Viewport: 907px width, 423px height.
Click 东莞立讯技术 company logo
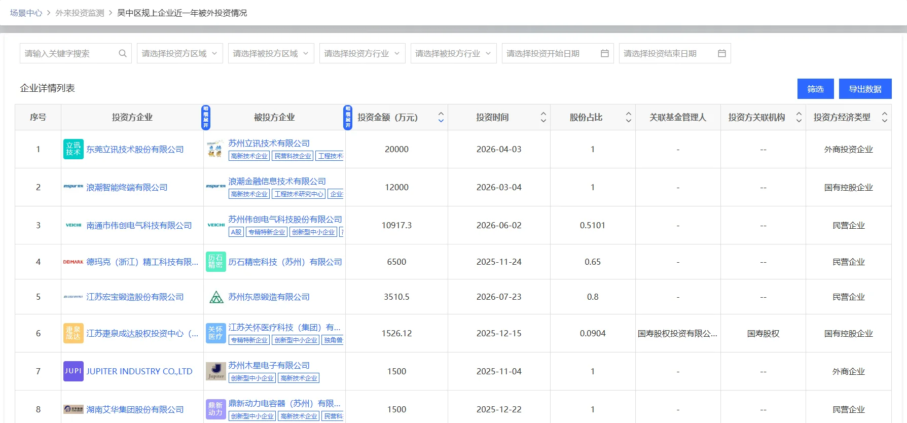pyautogui.click(x=74, y=149)
